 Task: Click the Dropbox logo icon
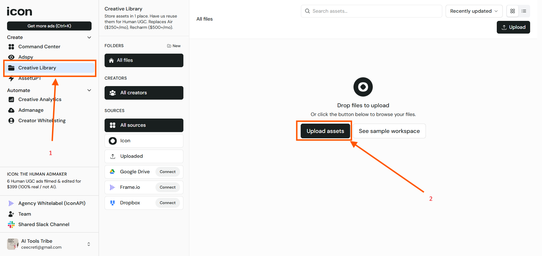(112, 203)
